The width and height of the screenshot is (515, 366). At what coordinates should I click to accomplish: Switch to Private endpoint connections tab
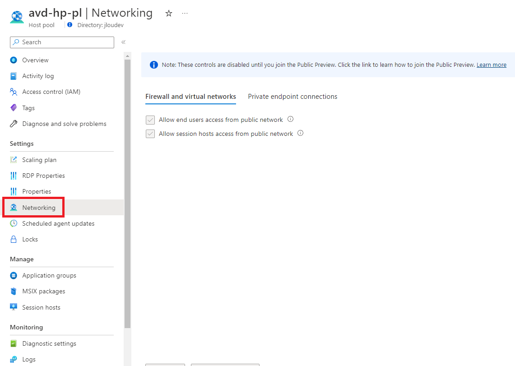pos(292,97)
